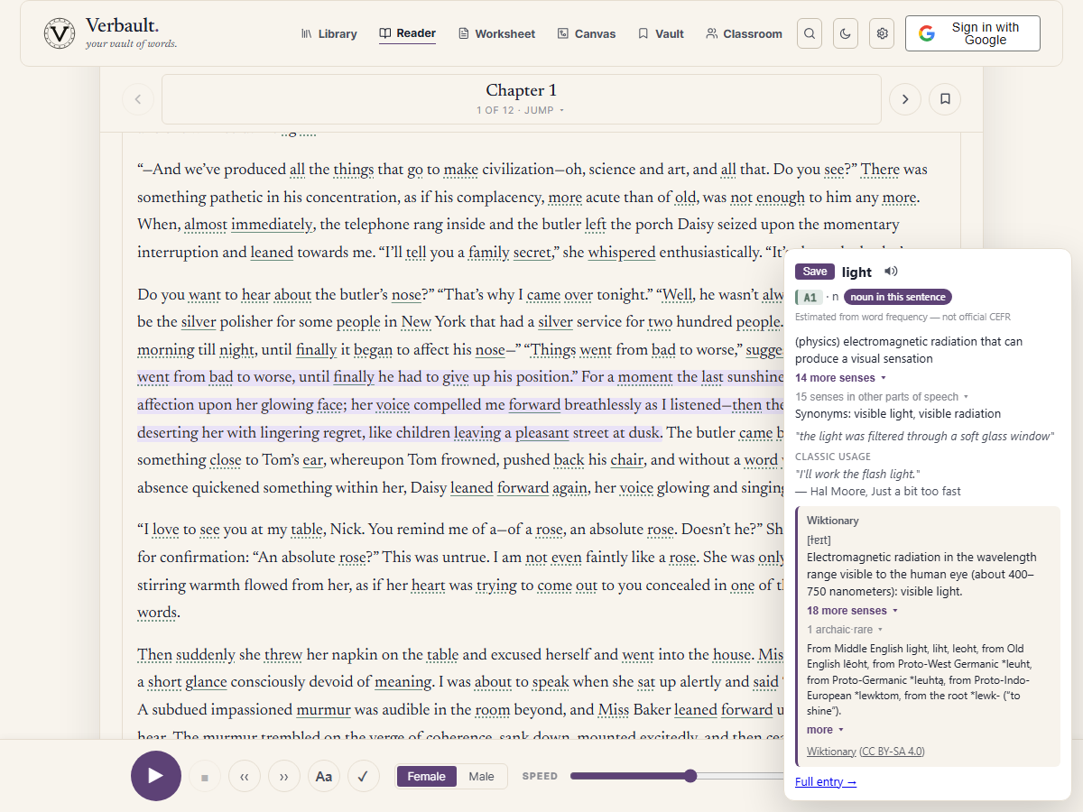Open the Vault tab
This screenshot has height=812, width=1083.
(x=661, y=33)
